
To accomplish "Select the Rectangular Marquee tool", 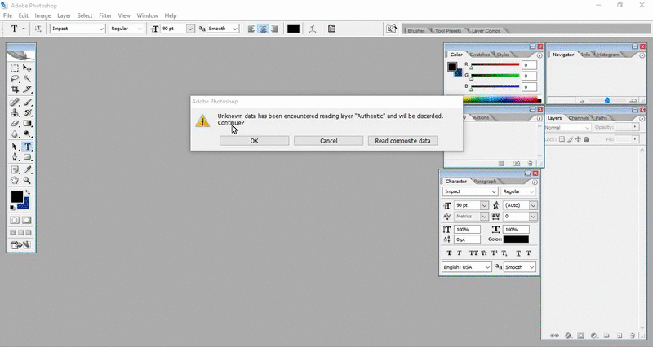I will coord(15,68).
